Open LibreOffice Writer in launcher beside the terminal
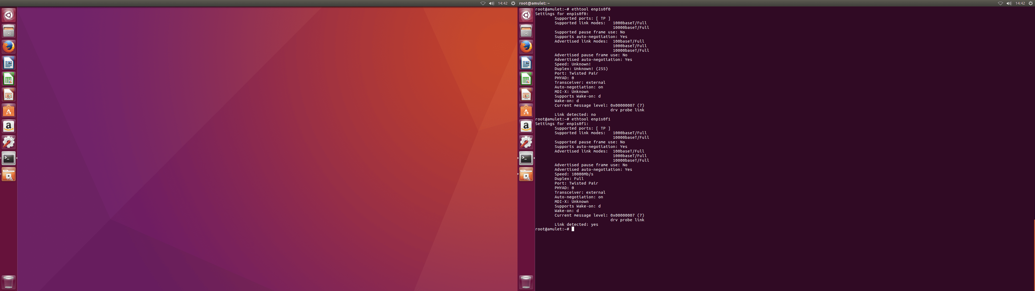This screenshot has height=291, width=1035. click(x=526, y=63)
